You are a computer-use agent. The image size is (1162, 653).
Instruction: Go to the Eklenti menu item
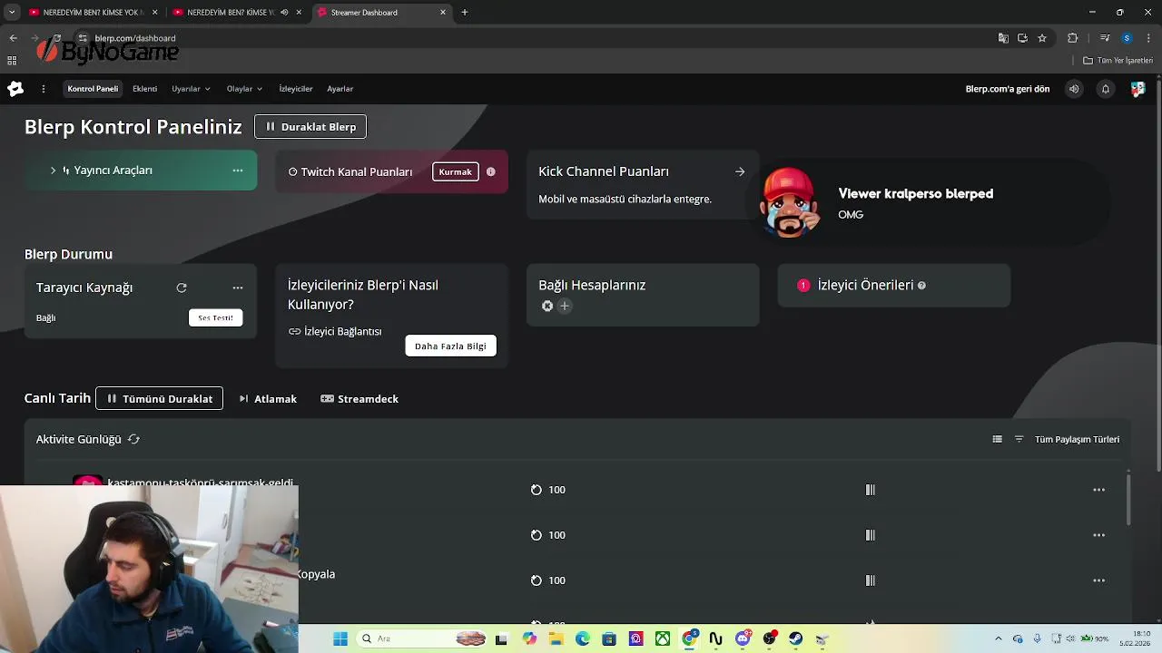click(x=145, y=89)
